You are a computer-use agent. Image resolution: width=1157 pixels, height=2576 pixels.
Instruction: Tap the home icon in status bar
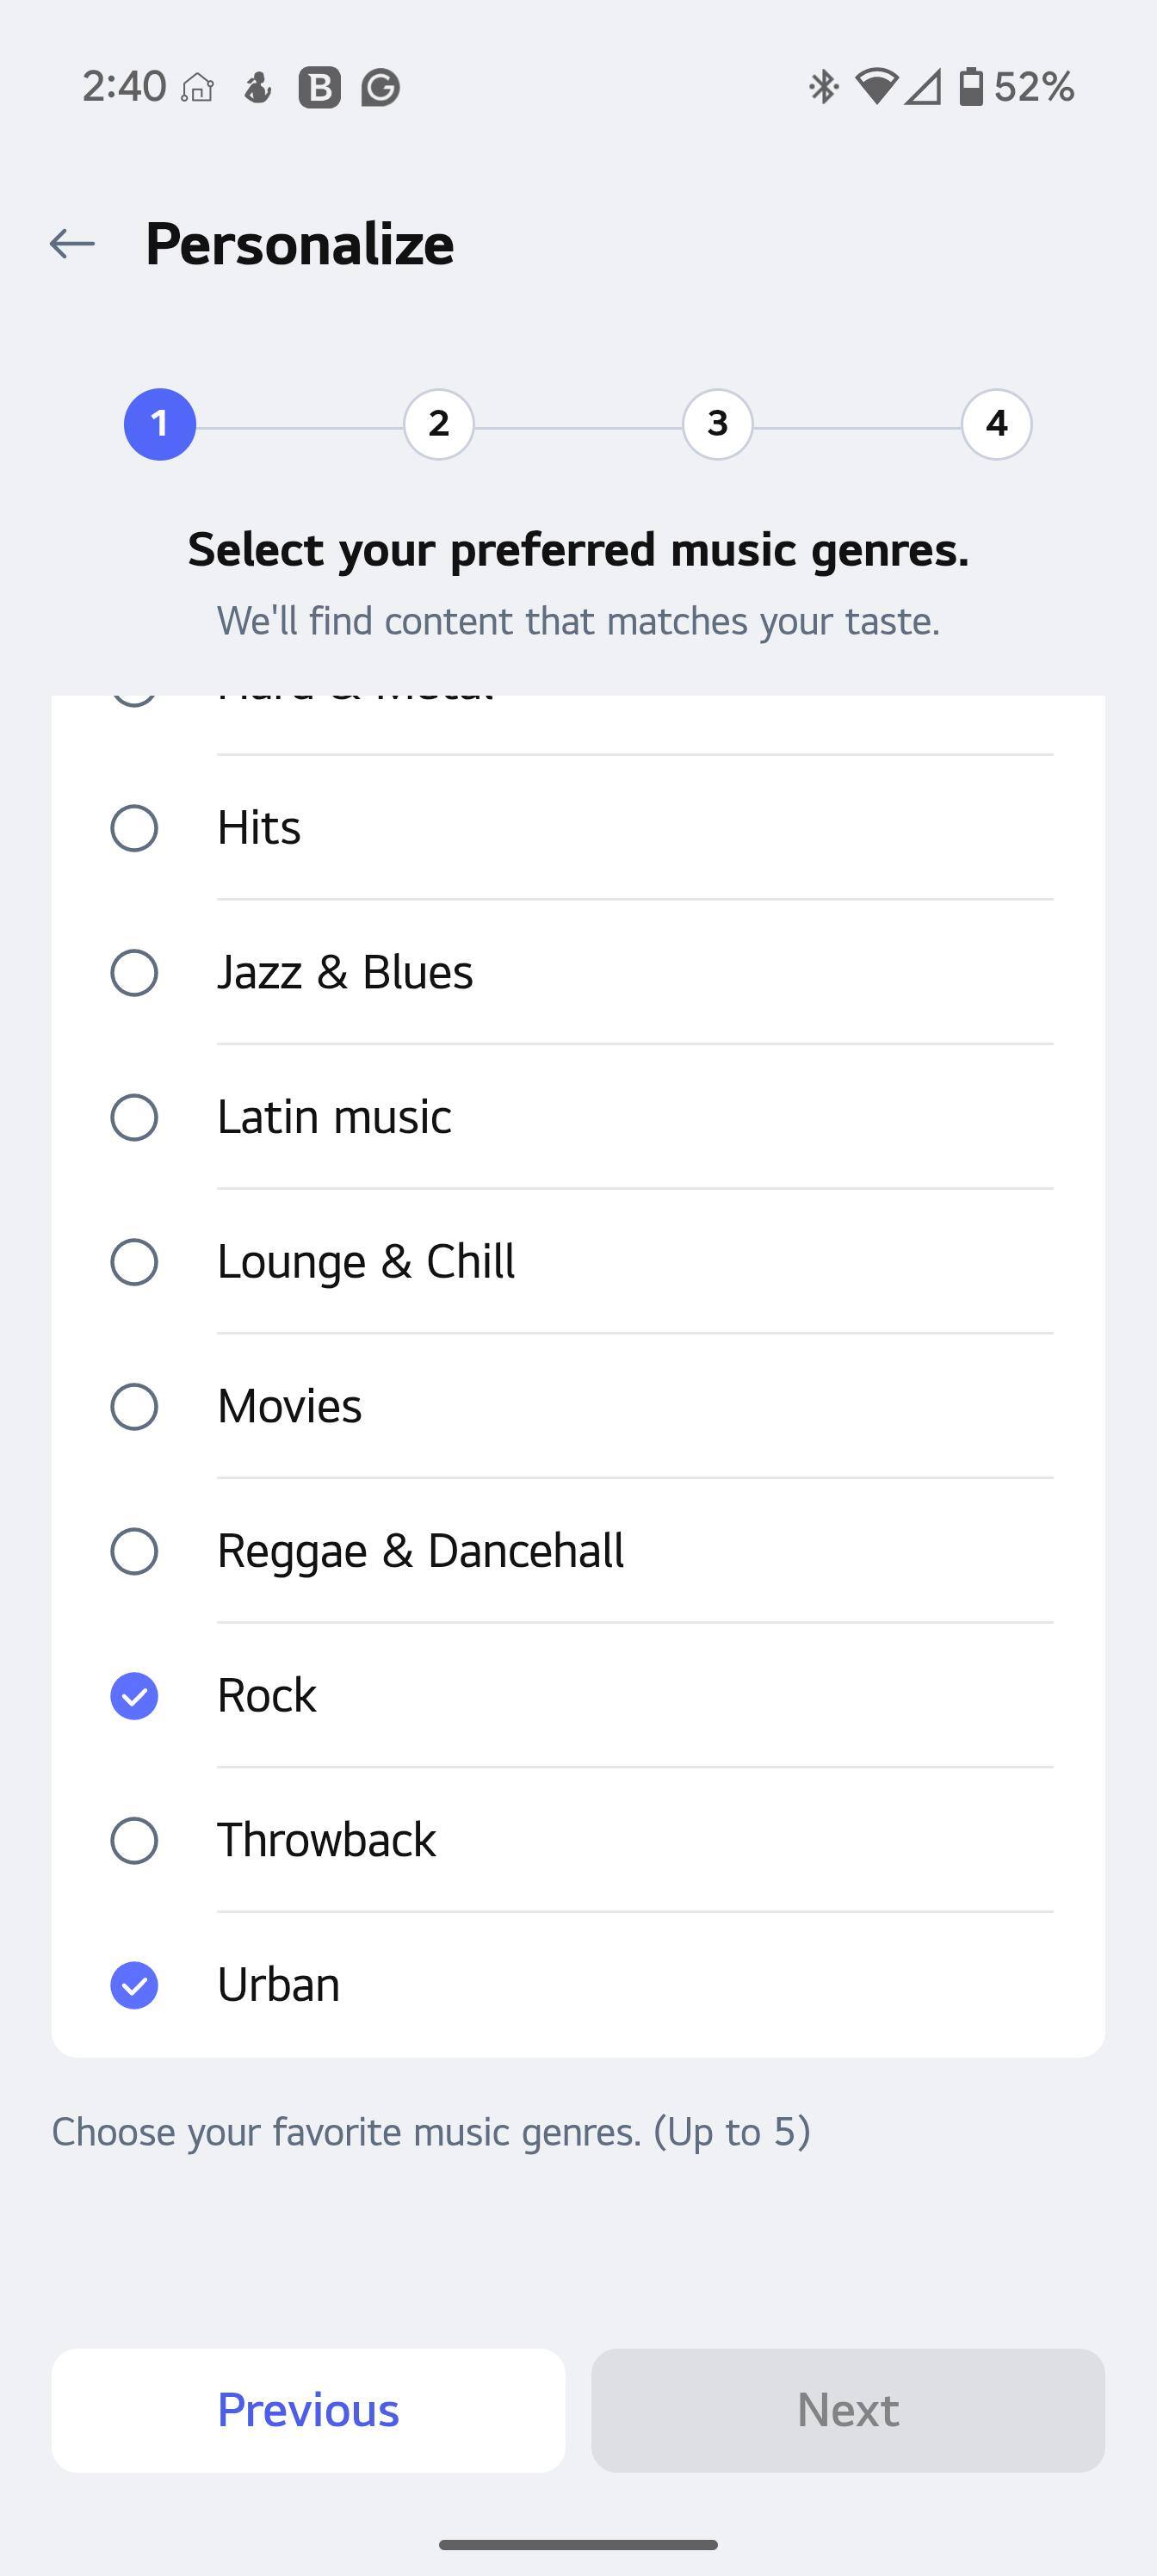coord(198,88)
